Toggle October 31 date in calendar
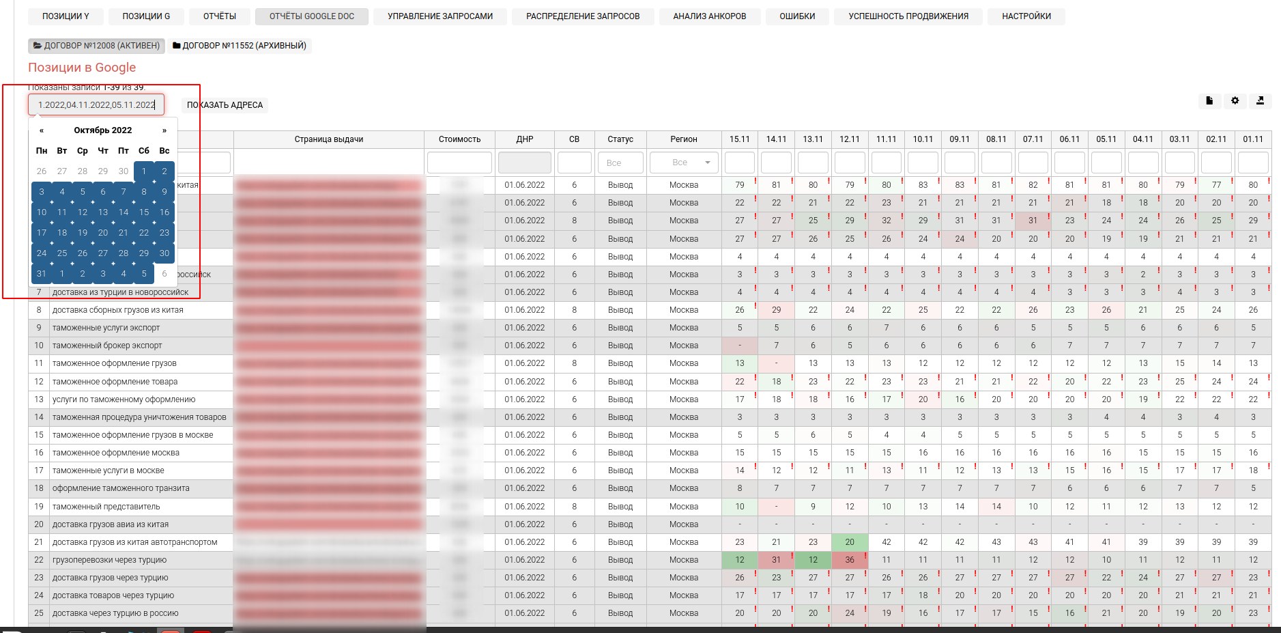The image size is (1281, 633). point(42,274)
